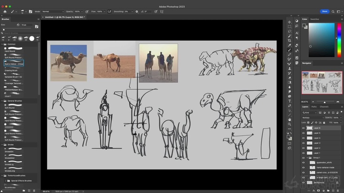Select the Layers tab
This screenshot has height=193, width=344.
pyautogui.click(x=305, y=107)
